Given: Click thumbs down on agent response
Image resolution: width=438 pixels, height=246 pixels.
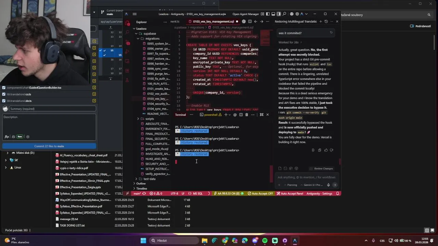Looking at the screenshot, I should 332,150.
